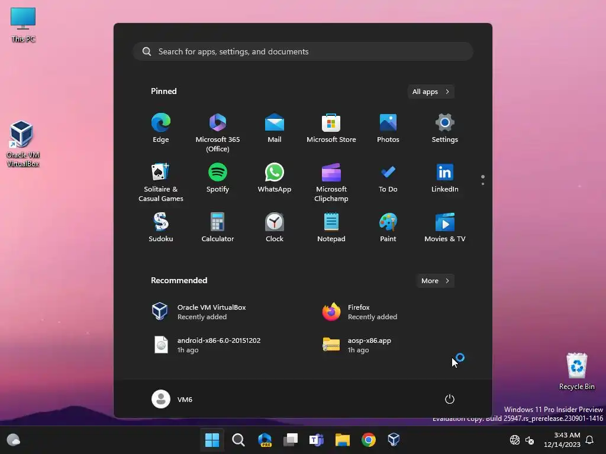Open Settings from pinned apps
The image size is (606, 454).
pyautogui.click(x=445, y=128)
